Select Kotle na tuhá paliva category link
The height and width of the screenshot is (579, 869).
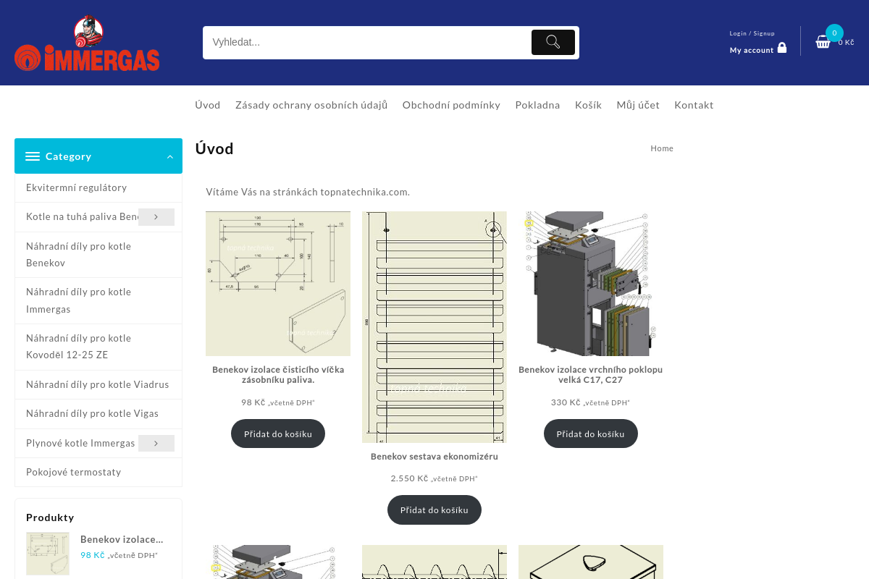[82, 216]
